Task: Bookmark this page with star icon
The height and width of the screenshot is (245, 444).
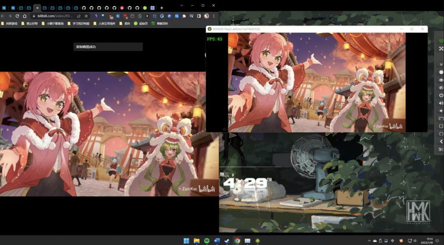Action: [x=86, y=16]
